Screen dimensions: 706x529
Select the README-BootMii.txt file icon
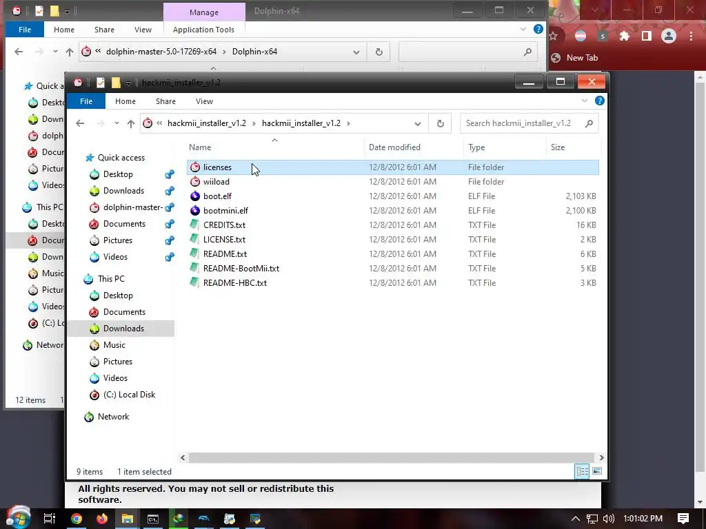pyautogui.click(x=195, y=268)
